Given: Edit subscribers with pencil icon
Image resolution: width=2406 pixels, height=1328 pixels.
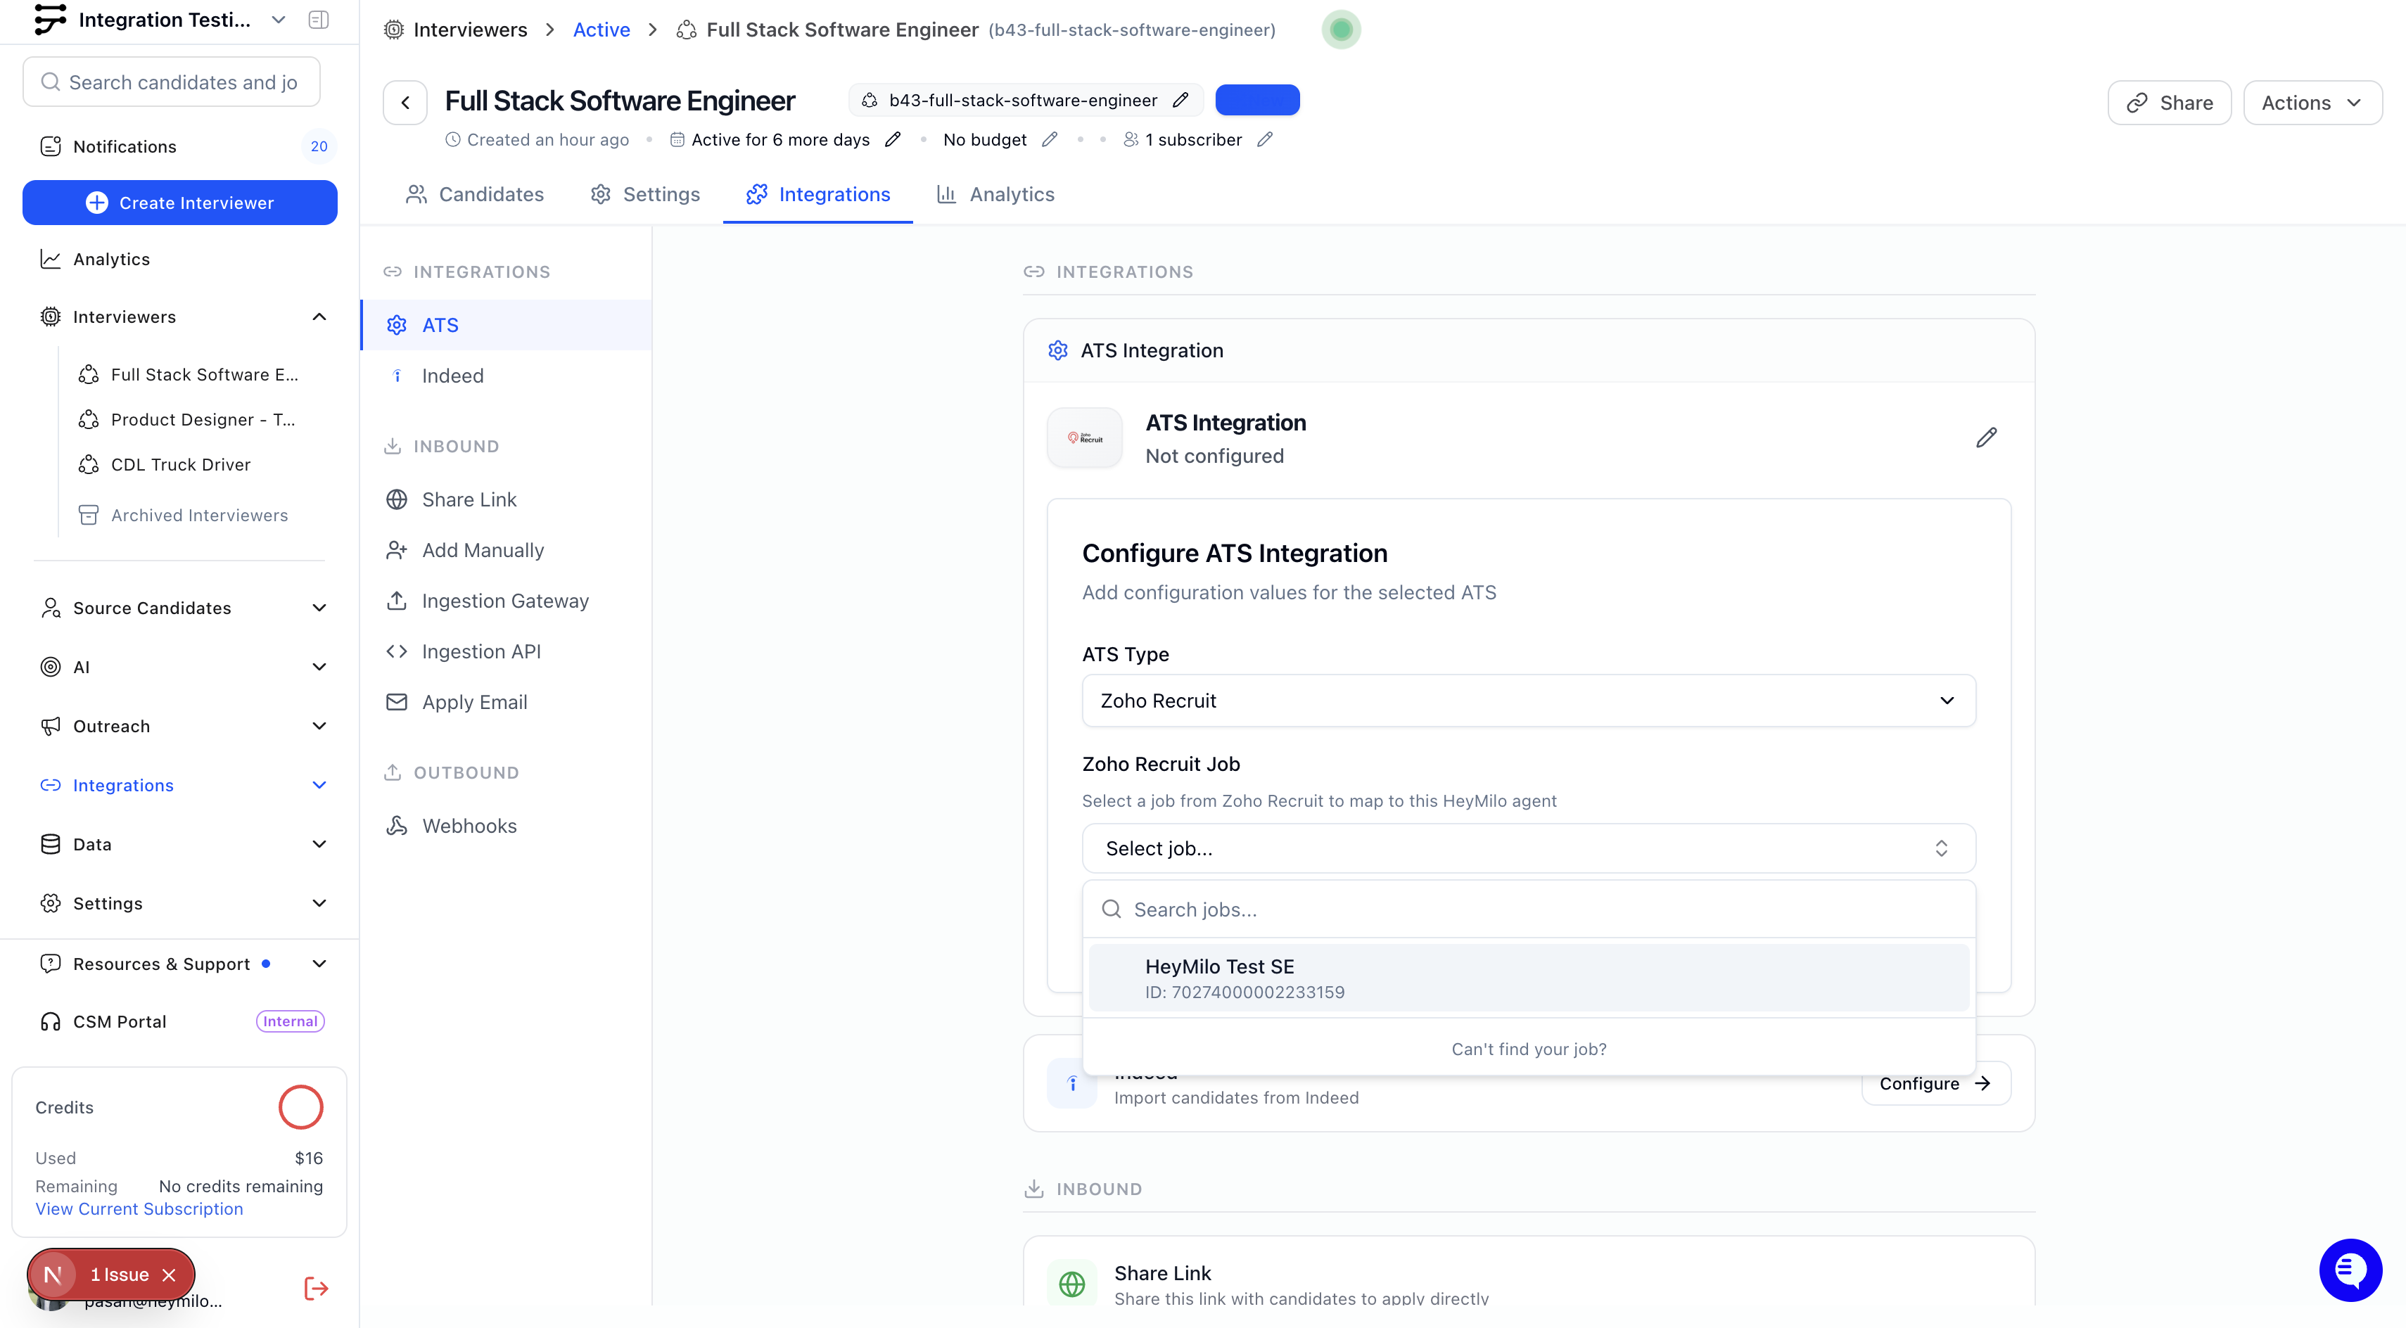Looking at the screenshot, I should [x=1265, y=139].
